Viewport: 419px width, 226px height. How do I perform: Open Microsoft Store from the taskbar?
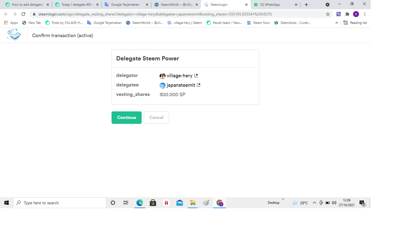153,203
